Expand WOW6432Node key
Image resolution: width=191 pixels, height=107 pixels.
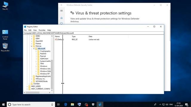click(x=32, y=81)
